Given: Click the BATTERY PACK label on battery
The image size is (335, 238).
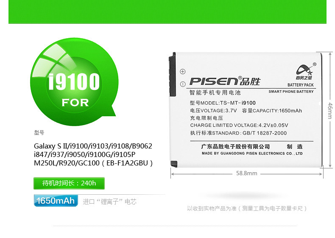Looking at the screenshot, I should point(301,85).
